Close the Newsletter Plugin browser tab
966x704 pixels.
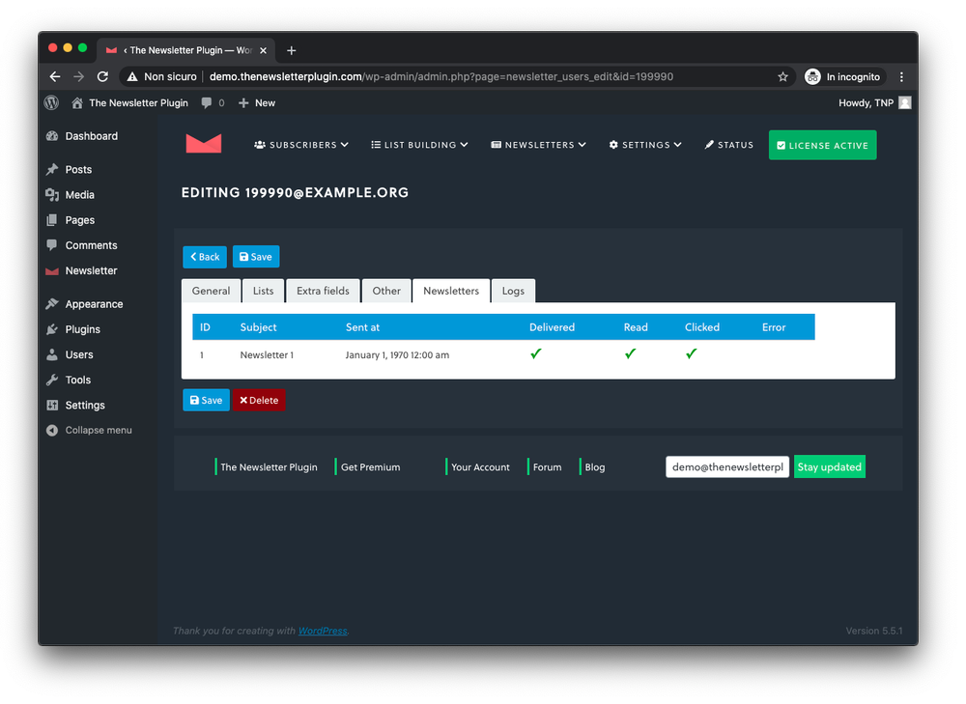point(263,50)
